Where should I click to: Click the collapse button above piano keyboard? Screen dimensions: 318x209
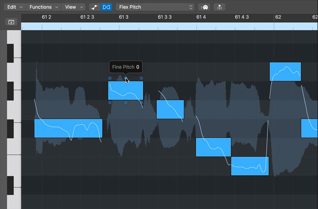coord(11,22)
